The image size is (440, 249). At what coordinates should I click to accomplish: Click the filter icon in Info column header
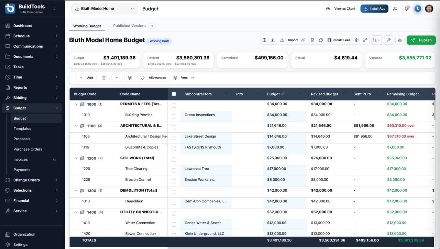click(257, 94)
